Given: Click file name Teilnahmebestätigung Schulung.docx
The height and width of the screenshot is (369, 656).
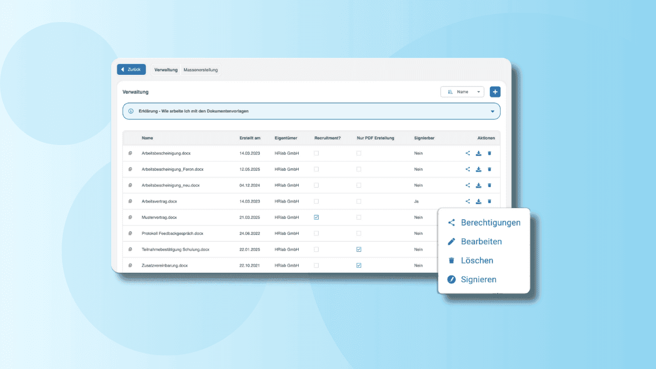Looking at the screenshot, I should pos(176,250).
